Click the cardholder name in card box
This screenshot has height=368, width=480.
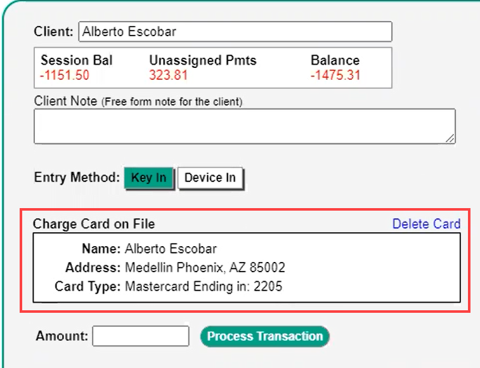171,248
